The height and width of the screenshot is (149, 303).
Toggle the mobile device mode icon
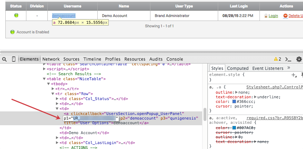[14, 59]
